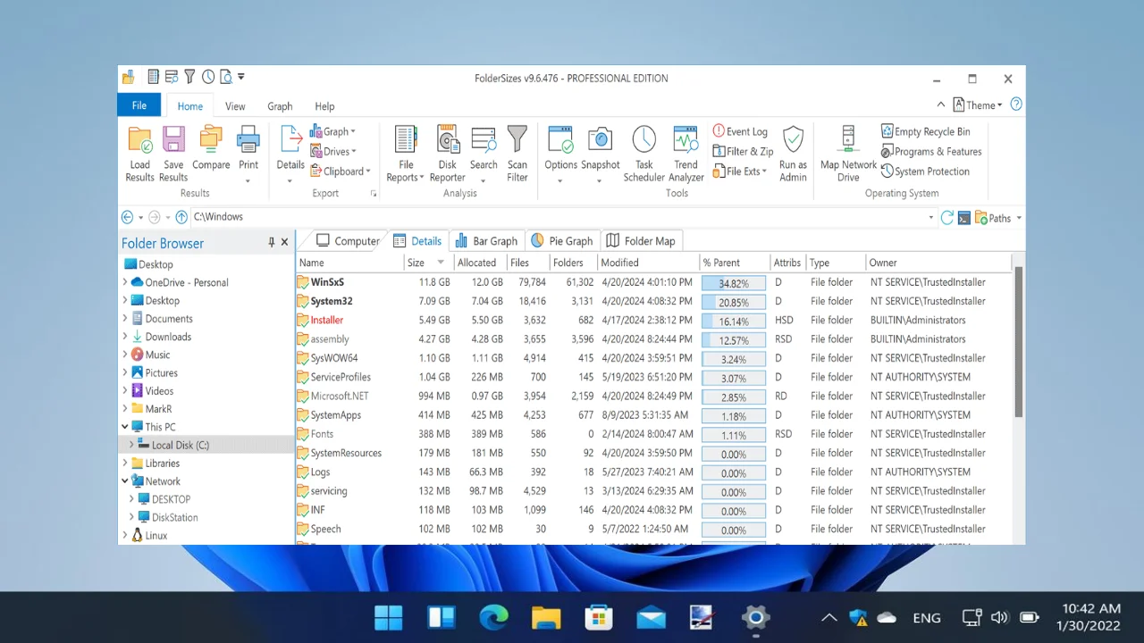
Task: Open the Event Log
Action: coord(740,131)
